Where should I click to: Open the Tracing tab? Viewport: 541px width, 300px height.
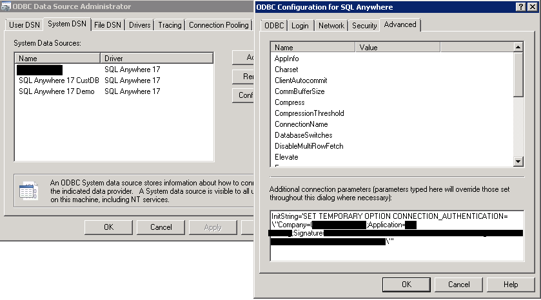170,25
